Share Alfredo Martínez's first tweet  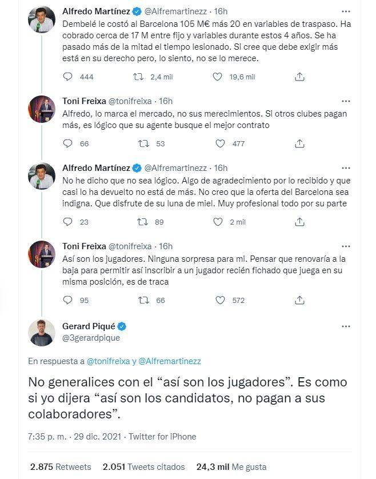[x=298, y=77]
